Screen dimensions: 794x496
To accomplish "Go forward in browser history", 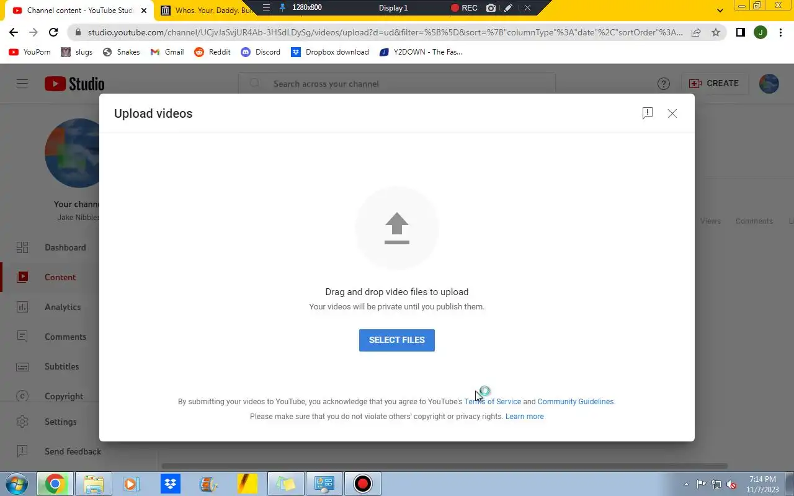I will (33, 32).
